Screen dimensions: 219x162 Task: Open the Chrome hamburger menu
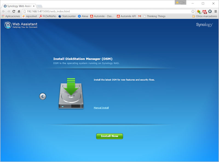click(216, 11)
